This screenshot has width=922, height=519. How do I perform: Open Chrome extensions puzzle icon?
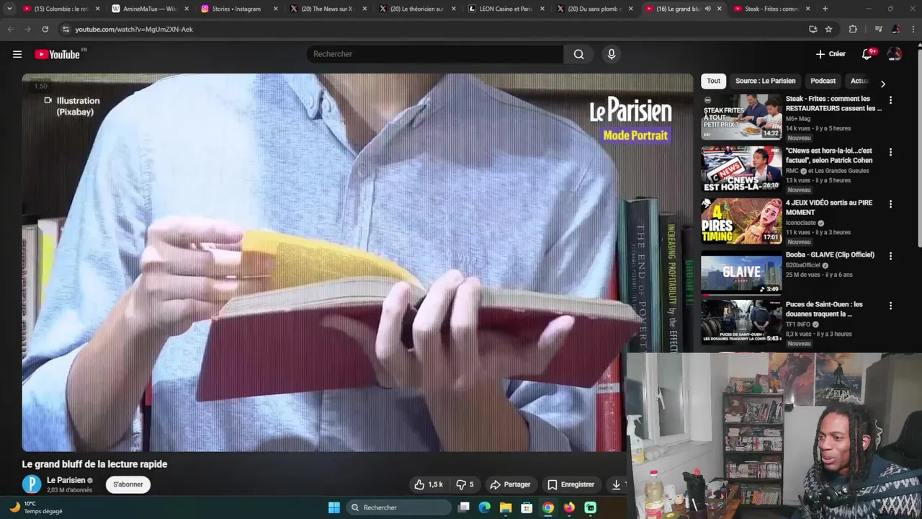(x=853, y=29)
